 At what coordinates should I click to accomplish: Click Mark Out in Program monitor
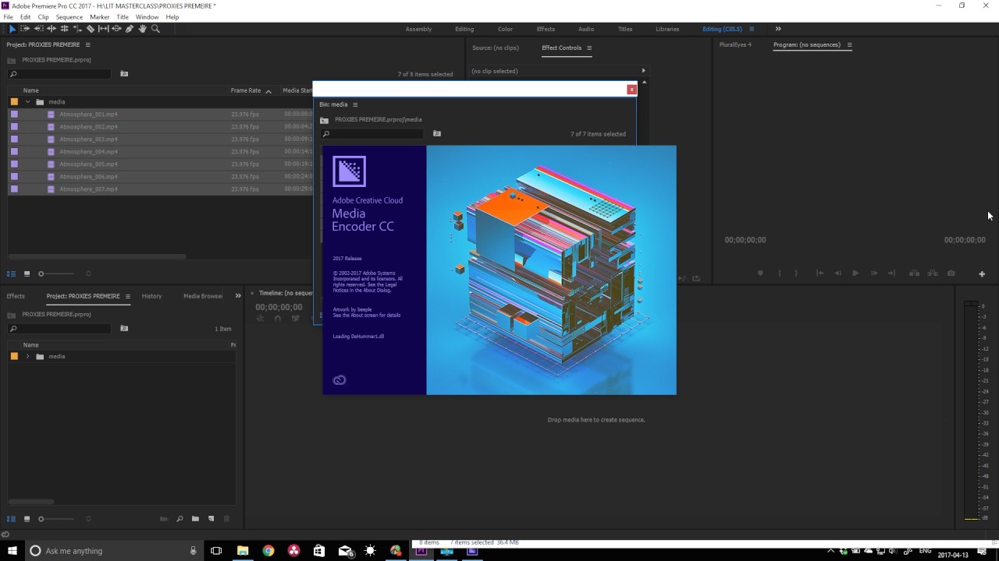(x=796, y=273)
